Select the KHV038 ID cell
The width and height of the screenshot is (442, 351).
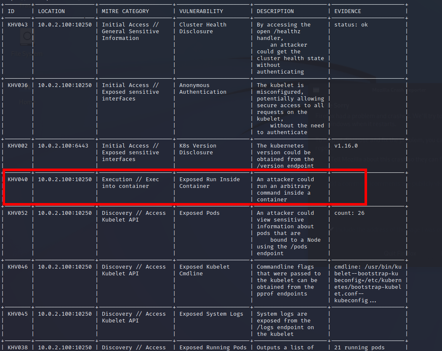[18, 348]
